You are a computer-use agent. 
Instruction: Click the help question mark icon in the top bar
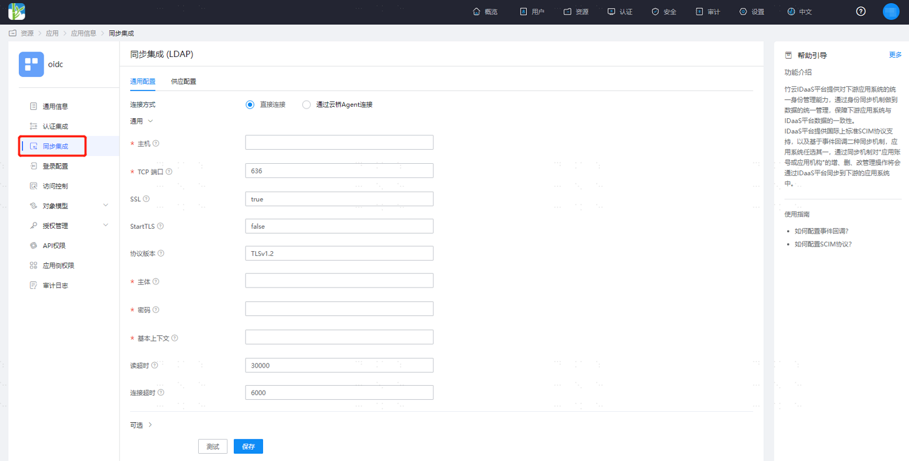coord(861,12)
